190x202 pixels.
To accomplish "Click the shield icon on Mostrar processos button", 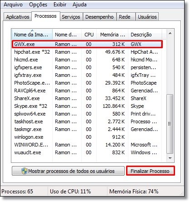I will [x=24, y=171].
